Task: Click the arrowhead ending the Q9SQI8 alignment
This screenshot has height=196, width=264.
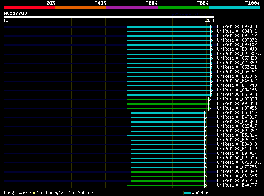Action: coord(212,27)
